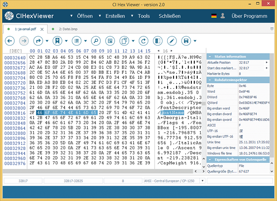Image resolution: width=277 pixels, height=201 pixels.
Task: Click the [DEC] address mode label
Action: [16, 51]
